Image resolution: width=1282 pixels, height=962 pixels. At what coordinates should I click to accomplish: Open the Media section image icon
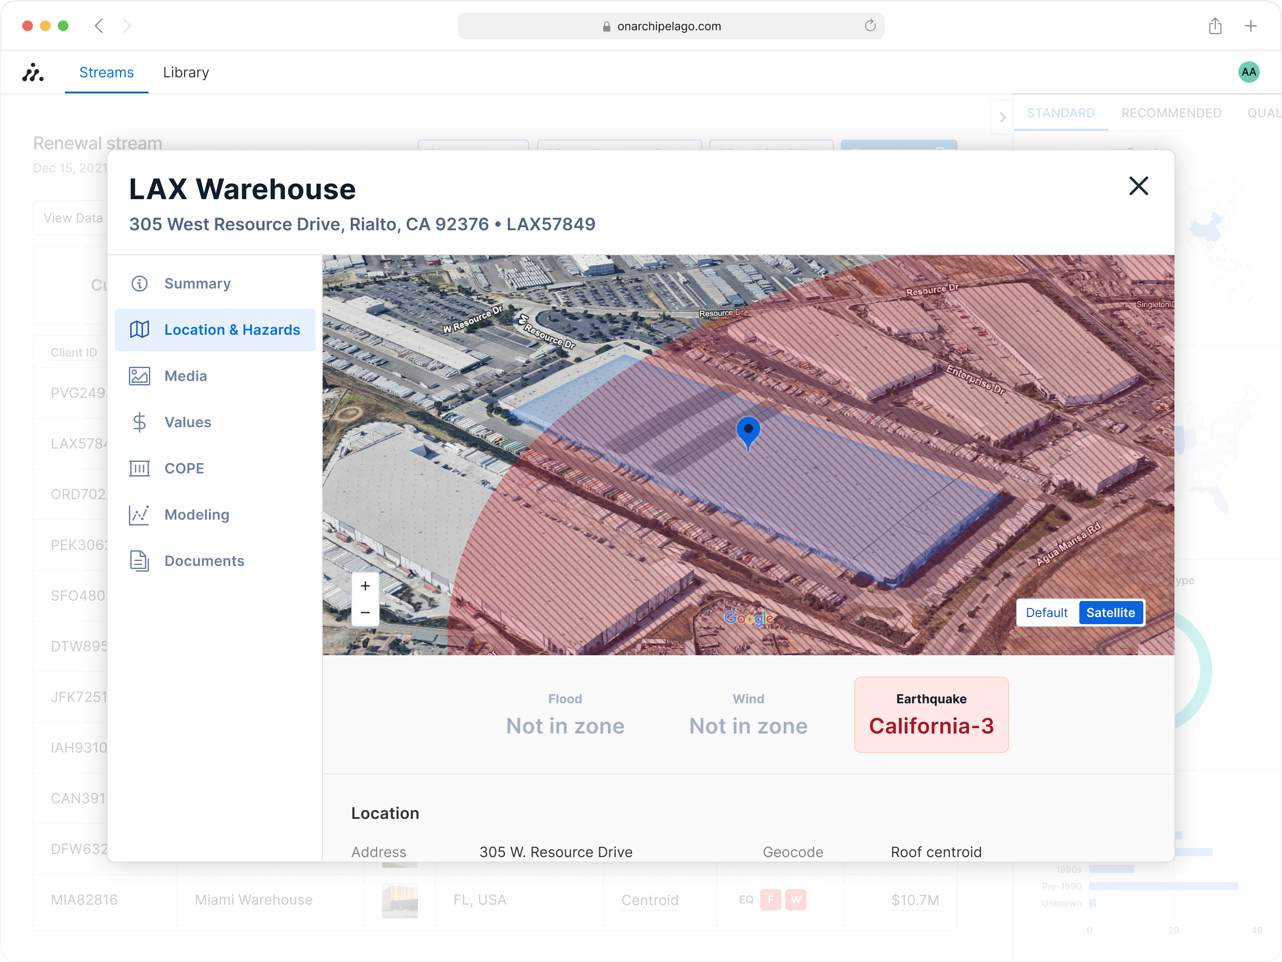pyautogui.click(x=139, y=376)
